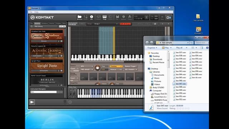
Task: Open the Help menu in Kontakt
Action: 36,12
